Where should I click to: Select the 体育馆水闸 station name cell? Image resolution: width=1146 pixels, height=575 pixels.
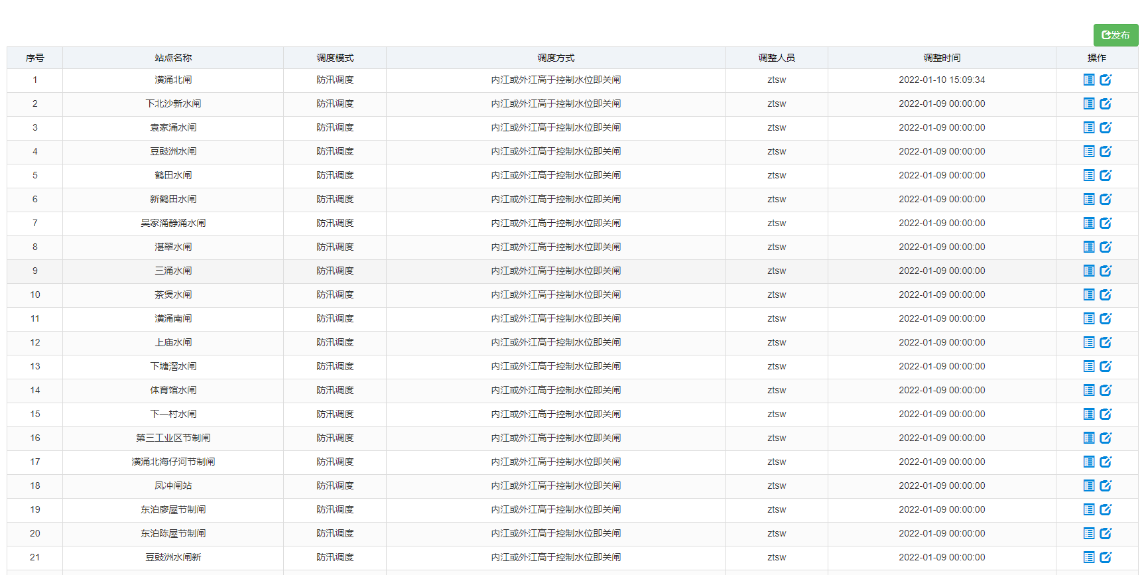[x=173, y=390]
